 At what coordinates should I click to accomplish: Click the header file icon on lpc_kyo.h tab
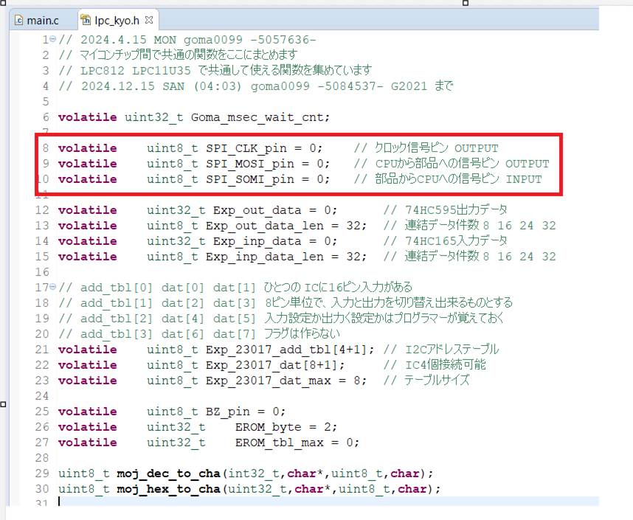pos(86,19)
